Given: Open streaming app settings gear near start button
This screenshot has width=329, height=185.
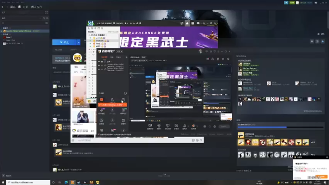Looking at the screenshot, I should [x=215, y=127].
